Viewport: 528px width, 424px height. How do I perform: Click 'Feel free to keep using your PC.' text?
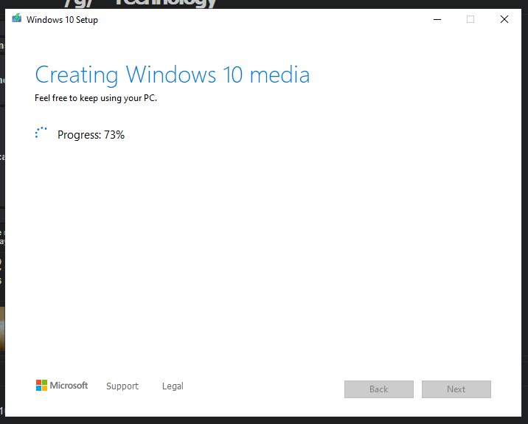click(x=96, y=98)
